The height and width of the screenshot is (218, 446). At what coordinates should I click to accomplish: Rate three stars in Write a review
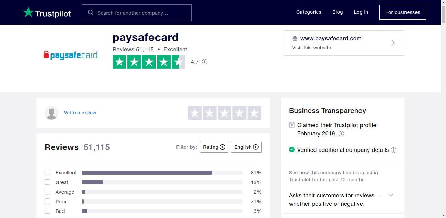(225, 113)
